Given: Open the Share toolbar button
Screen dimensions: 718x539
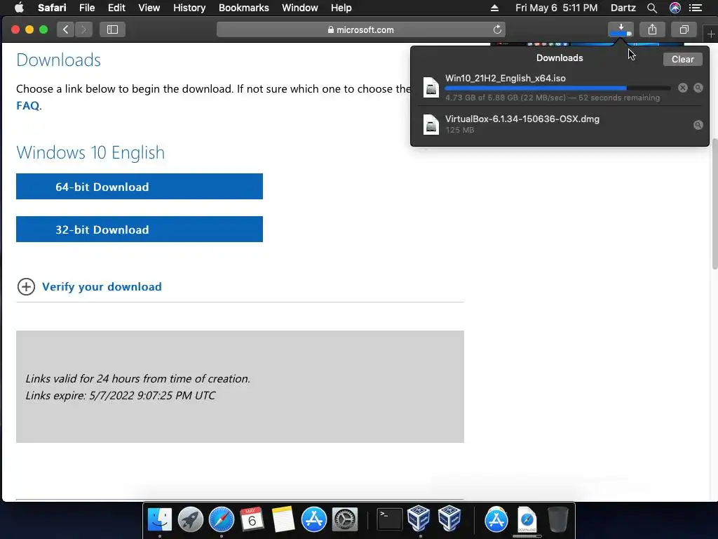Looking at the screenshot, I should pos(653,29).
